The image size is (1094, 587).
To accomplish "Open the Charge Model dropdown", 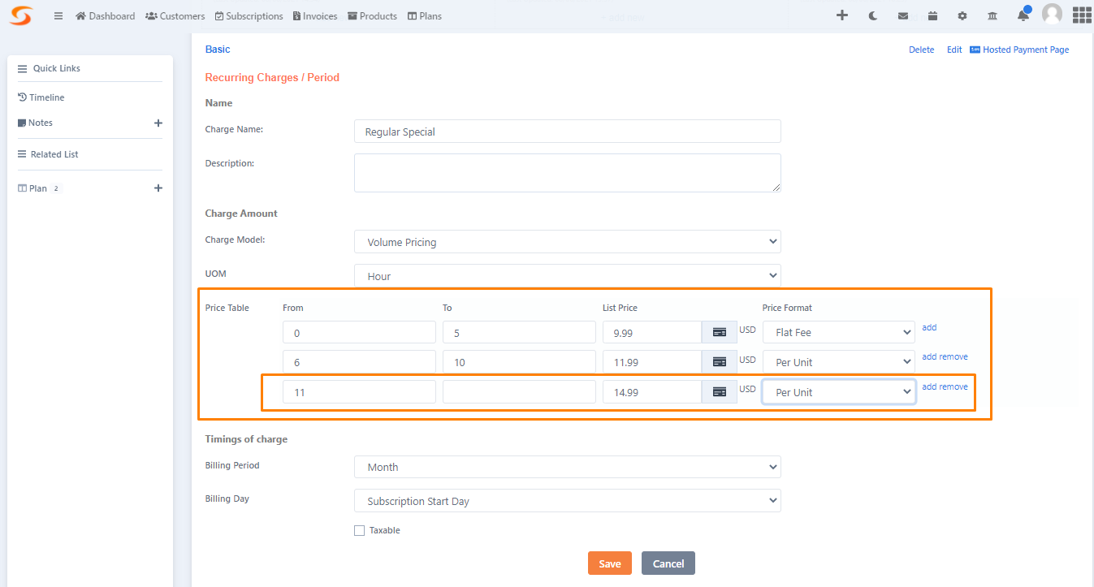I will [x=567, y=241].
